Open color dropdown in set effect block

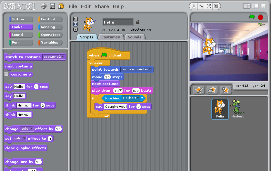[x=20, y=138]
